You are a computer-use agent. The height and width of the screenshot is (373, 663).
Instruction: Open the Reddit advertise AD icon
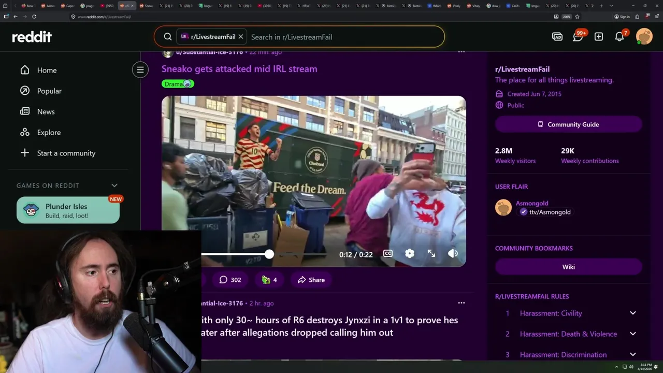(557, 37)
